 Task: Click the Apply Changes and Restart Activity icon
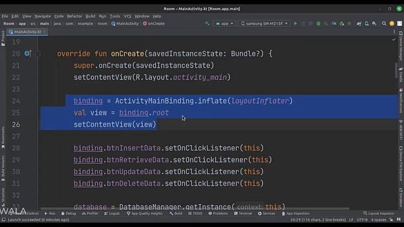303,23
